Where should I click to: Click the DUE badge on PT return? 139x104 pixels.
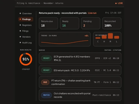click(x=45, y=82)
